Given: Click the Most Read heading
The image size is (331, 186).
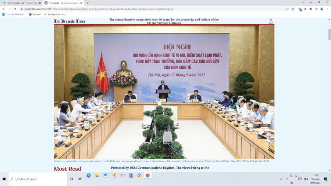Looking at the screenshot, I should click(x=67, y=169).
